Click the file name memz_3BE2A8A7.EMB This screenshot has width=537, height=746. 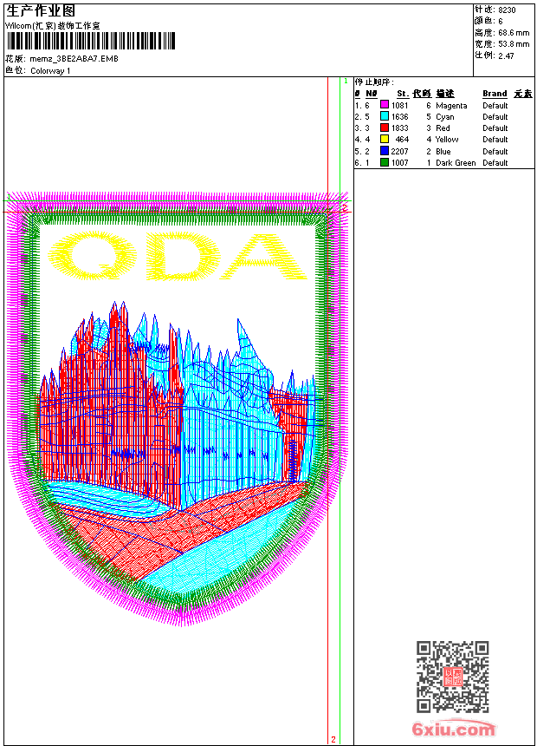pyautogui.click(x=74, y=59)
